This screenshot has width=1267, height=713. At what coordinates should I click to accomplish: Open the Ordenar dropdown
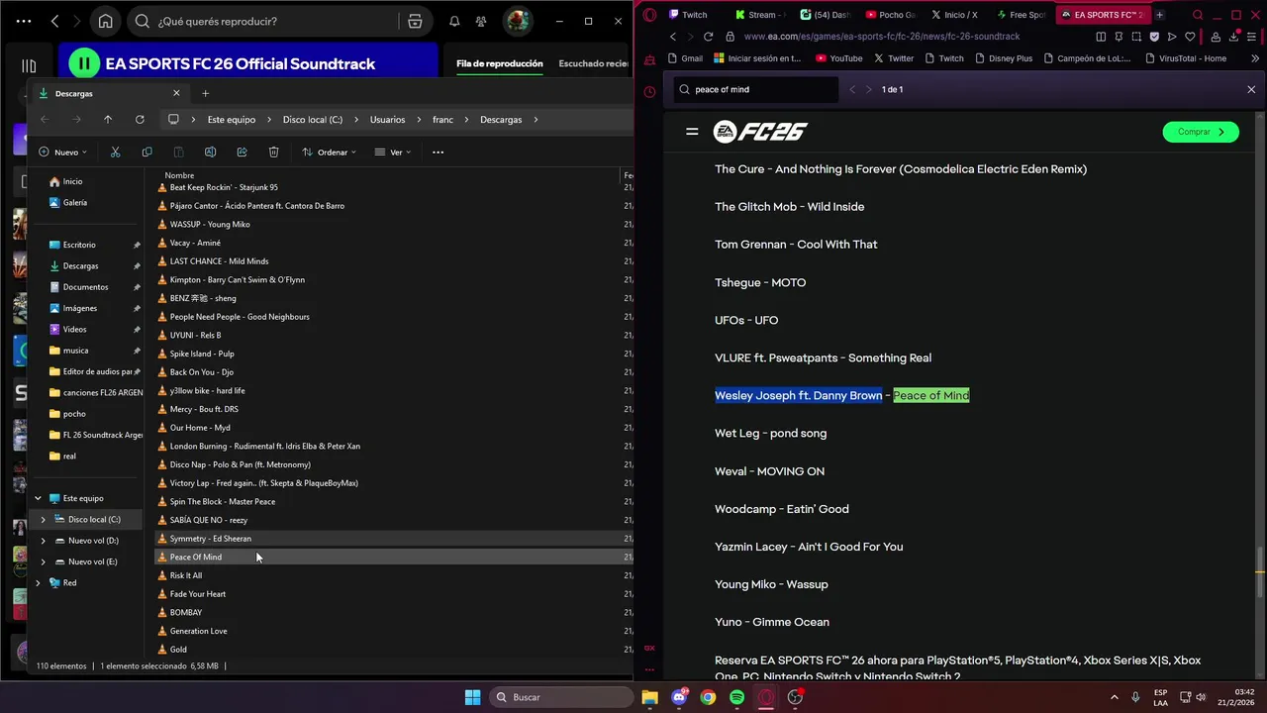coord(329,152)
